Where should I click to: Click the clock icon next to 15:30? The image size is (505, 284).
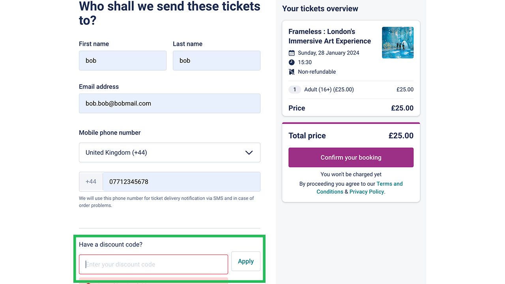(292, 62)
